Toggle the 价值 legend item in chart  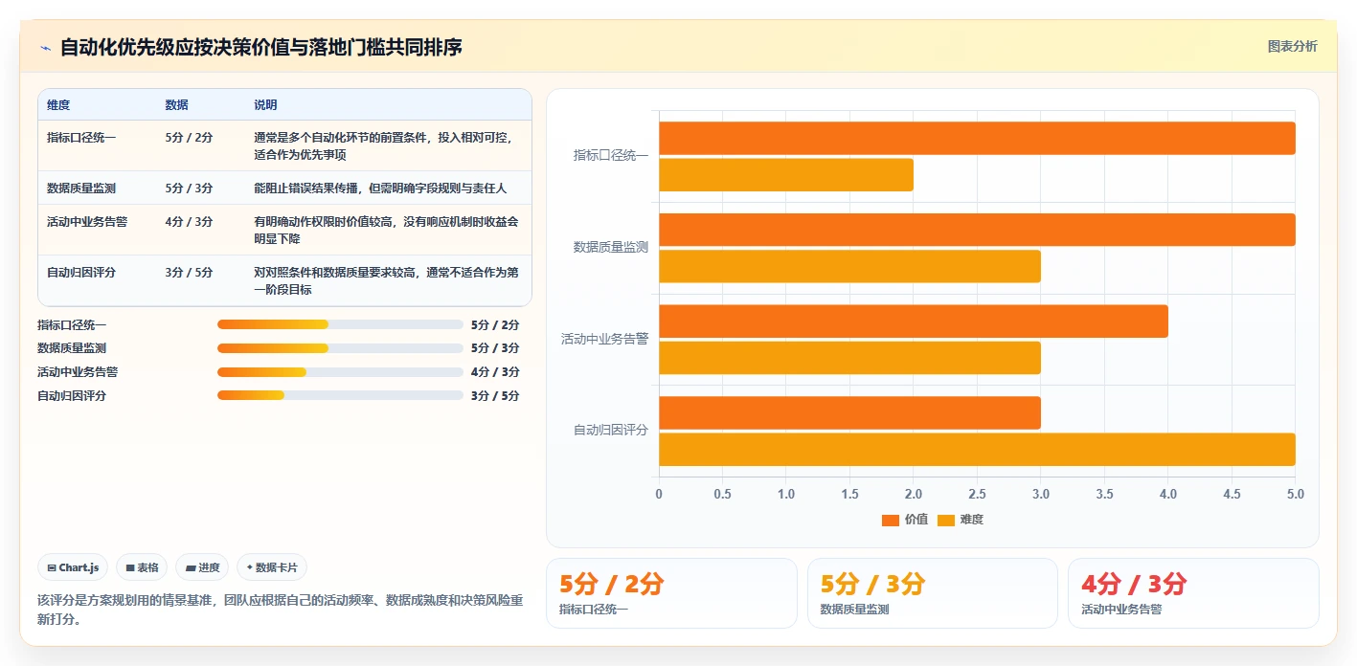[905, 520]
